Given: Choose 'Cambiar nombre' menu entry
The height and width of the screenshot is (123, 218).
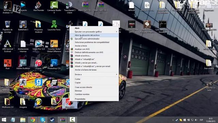Looking at the screenshot, I should coord(82,94).
